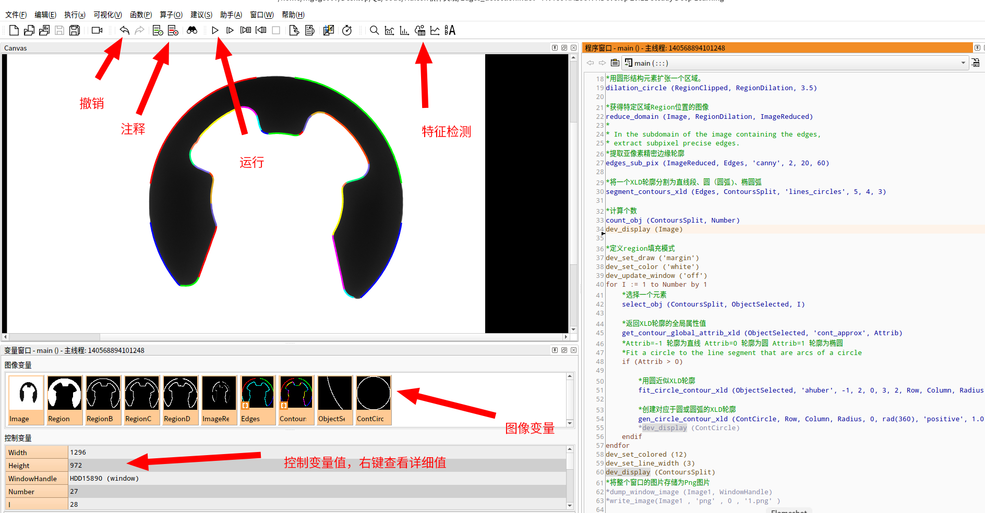Select the Region variable thumbnail

(65, 400)
